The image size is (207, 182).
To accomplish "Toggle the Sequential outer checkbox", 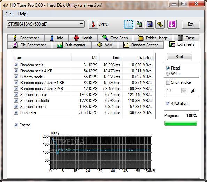I will [16, 95].
